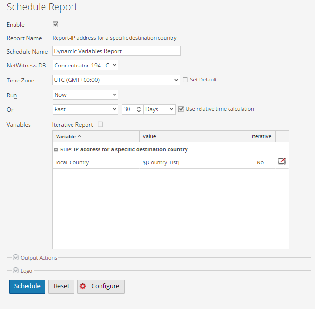Expand the Logo section

coord(16,271)
